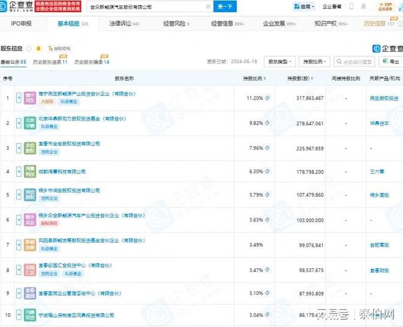Click history icon next to 7.96%
403x327 pixels.
(267, 148)
